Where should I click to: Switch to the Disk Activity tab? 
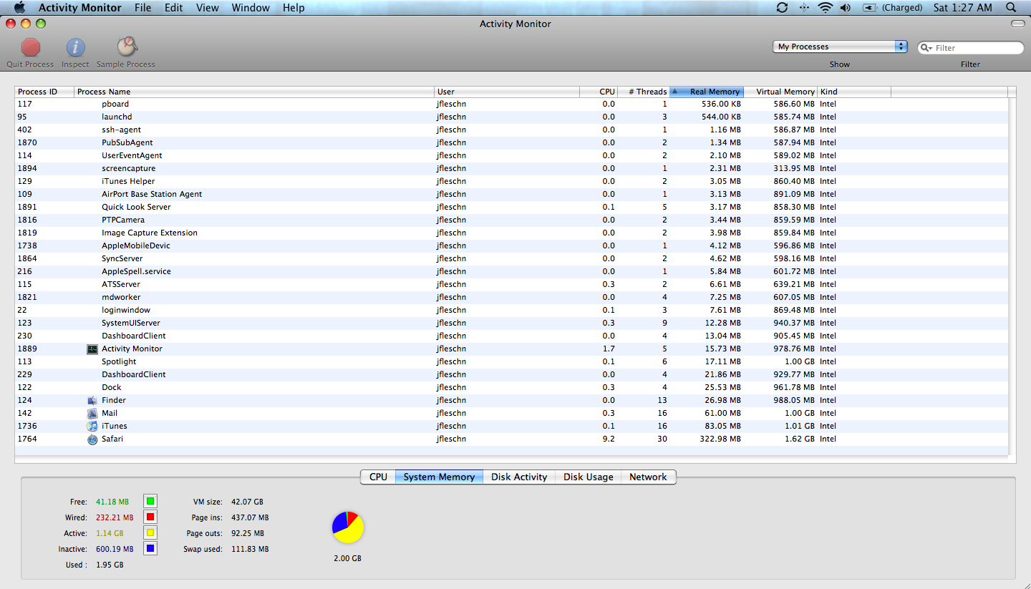[x=519, y=477]
